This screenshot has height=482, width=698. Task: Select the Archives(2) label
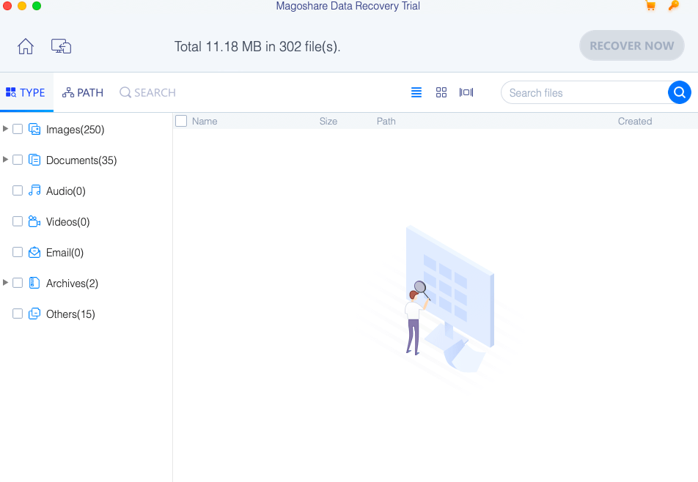(x=72, y=283)
